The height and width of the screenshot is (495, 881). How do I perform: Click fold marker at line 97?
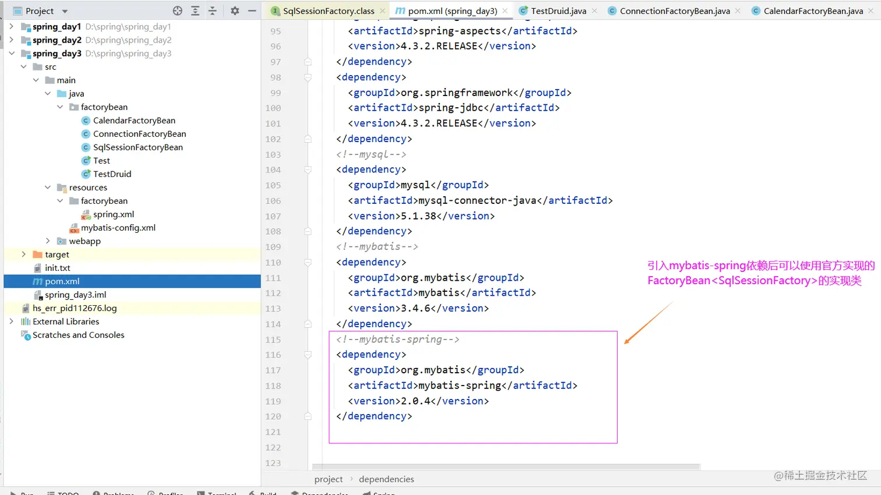308,62
